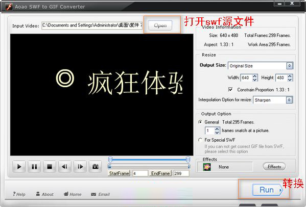Click the Flash logo in title bar
This screenshot has height=207, width=306.
[9, 7]
